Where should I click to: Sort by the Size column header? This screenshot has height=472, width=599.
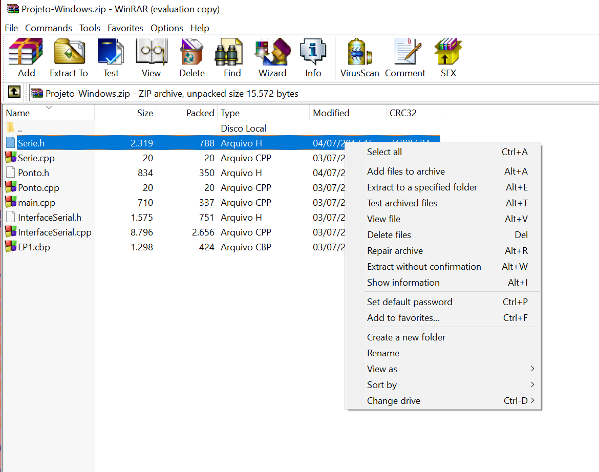[125, 113]
